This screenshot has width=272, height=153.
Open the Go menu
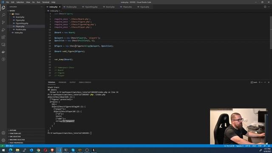[x=34, y=2]
